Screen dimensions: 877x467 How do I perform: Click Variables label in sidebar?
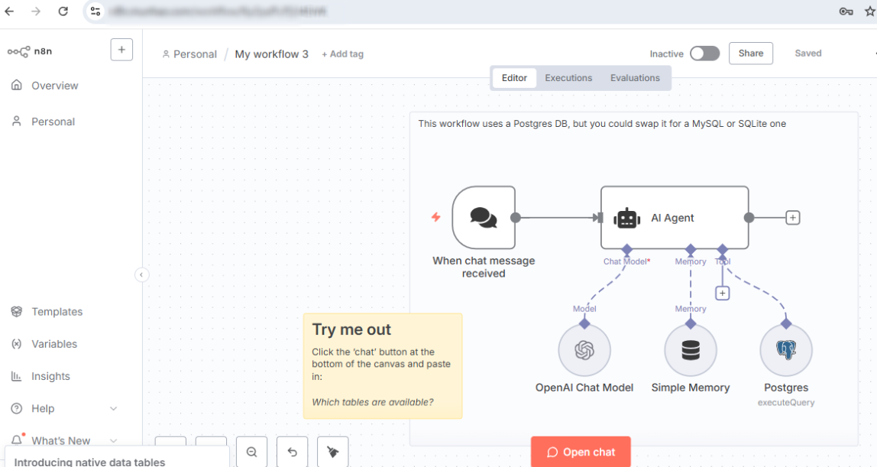click(54, 344)
